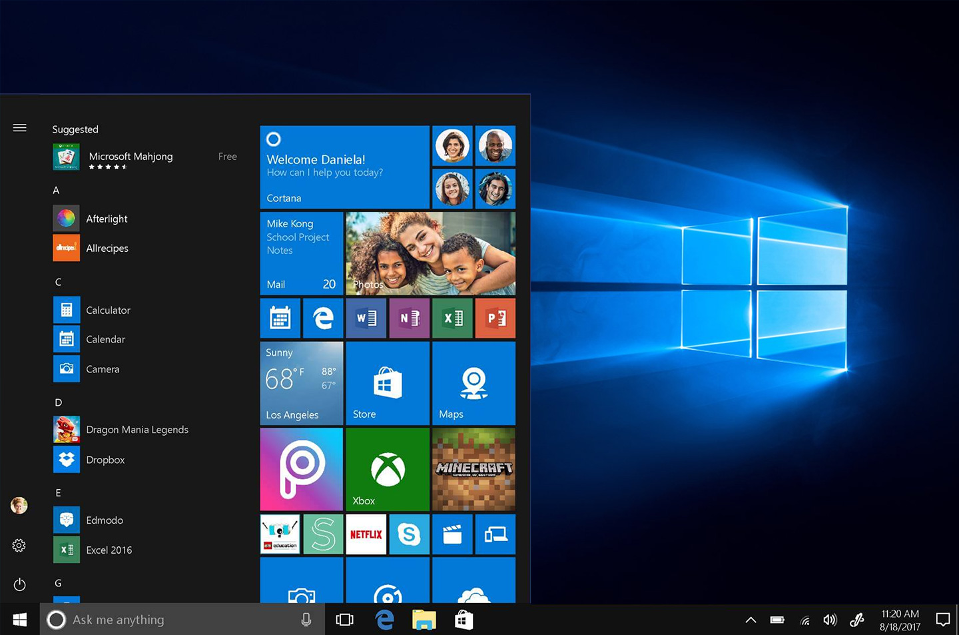Open the Store tile

click(x=388, y=383)
